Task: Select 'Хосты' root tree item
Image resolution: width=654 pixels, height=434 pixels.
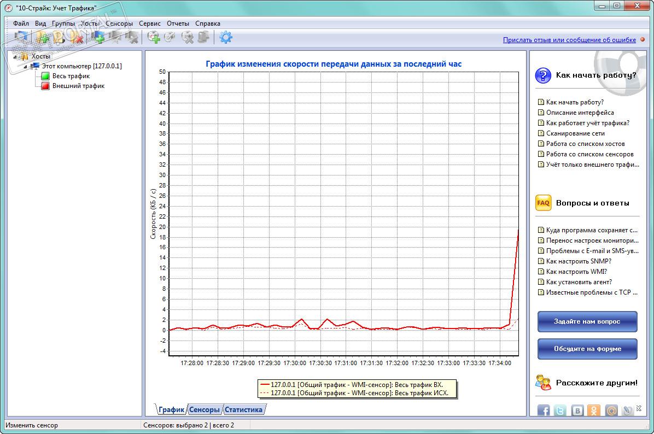Action: coord(41,56)
